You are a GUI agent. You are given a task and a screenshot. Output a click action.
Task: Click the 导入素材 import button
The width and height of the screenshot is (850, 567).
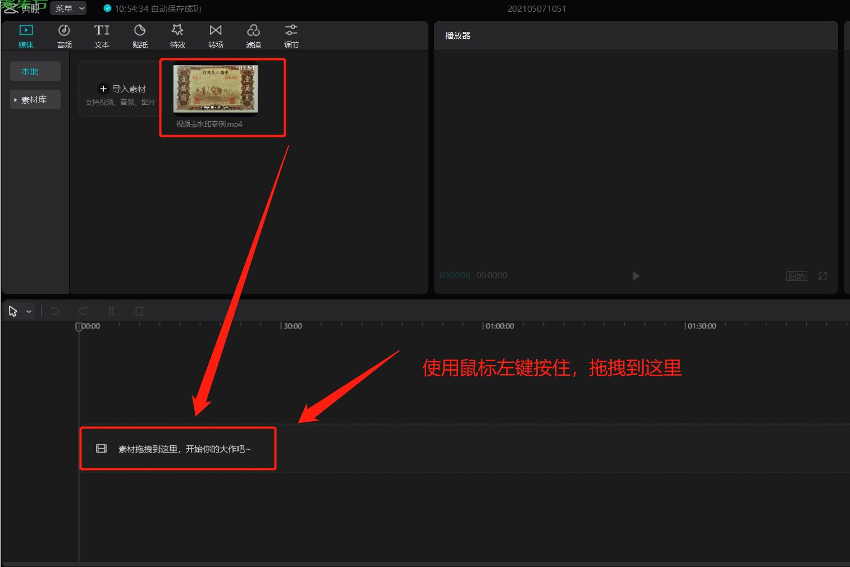click(122, 89)
